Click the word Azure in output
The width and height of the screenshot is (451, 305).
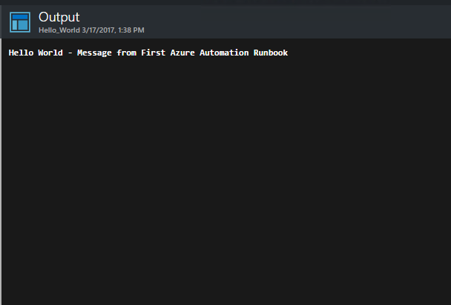[x=182, y=53]
